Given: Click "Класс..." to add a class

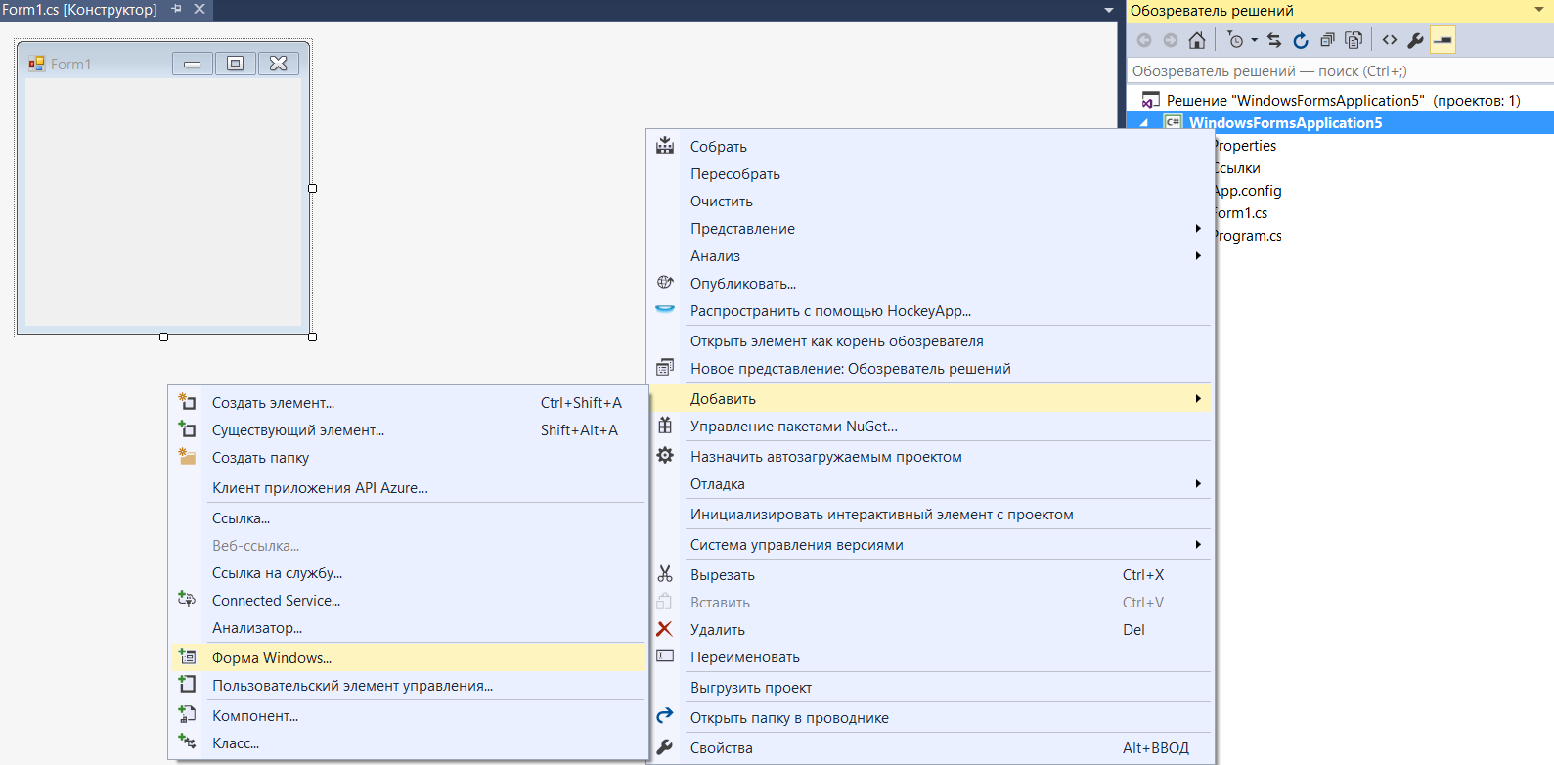Looking at the screenshot, I should point(236,743).
